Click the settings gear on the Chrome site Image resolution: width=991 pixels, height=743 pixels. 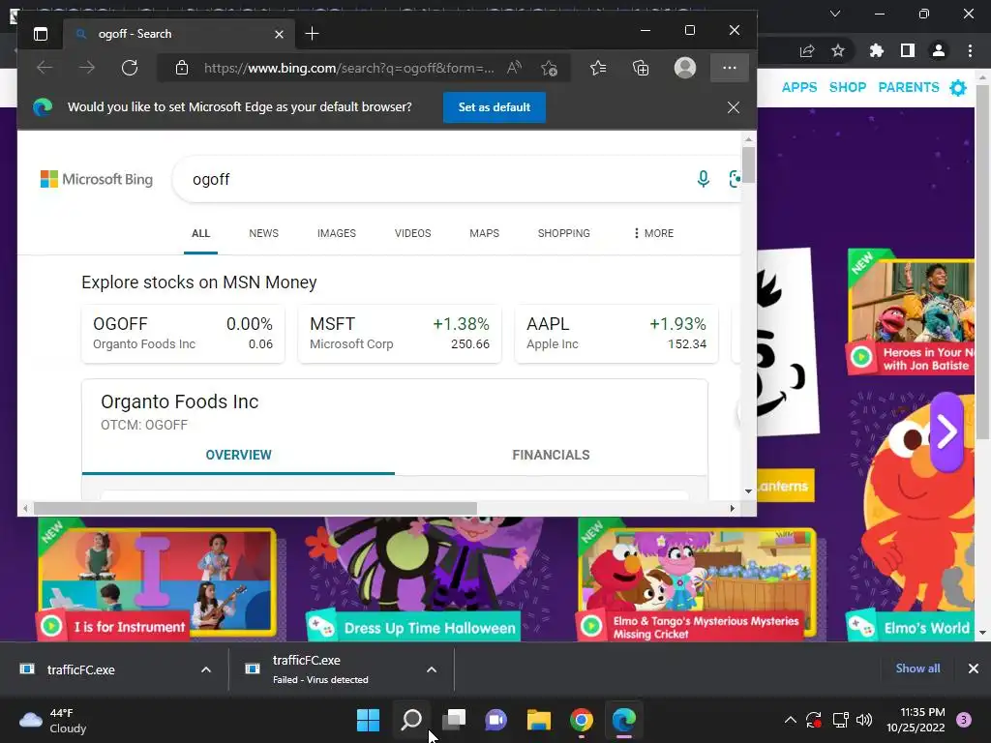tap(958, 88)
